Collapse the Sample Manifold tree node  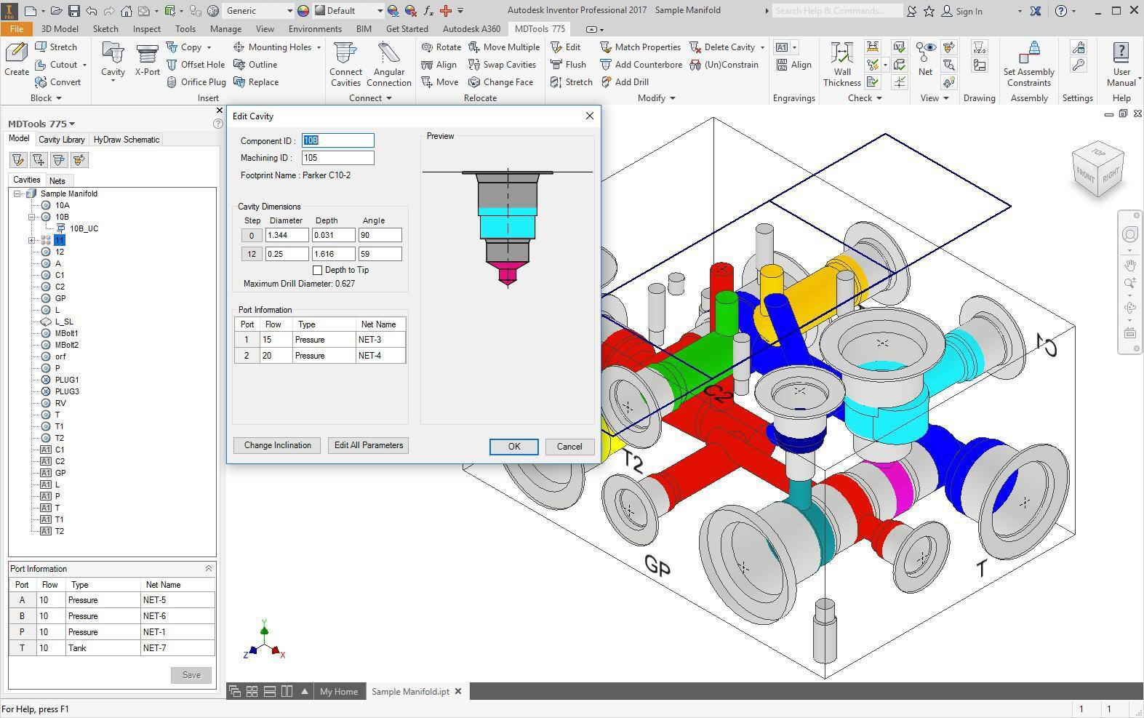(17, 194)
